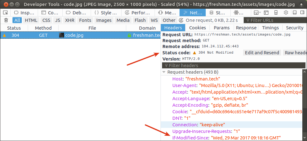
Task: Click the headers panel vertical scrollbar
Action: [305, 103]
